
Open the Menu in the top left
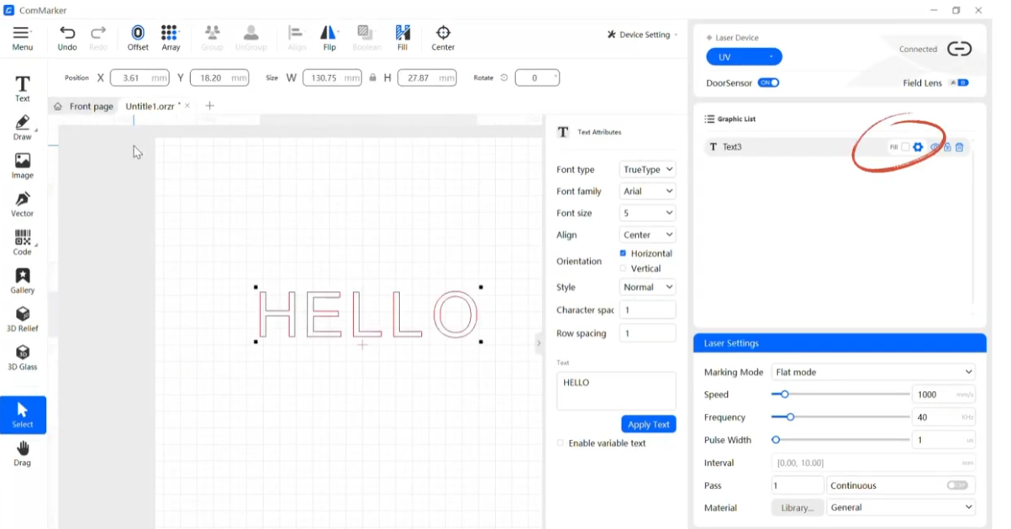pos(23,32)
